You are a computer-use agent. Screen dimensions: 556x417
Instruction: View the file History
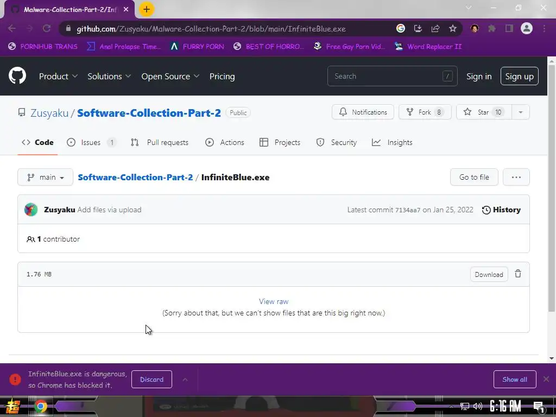(501, 210)
